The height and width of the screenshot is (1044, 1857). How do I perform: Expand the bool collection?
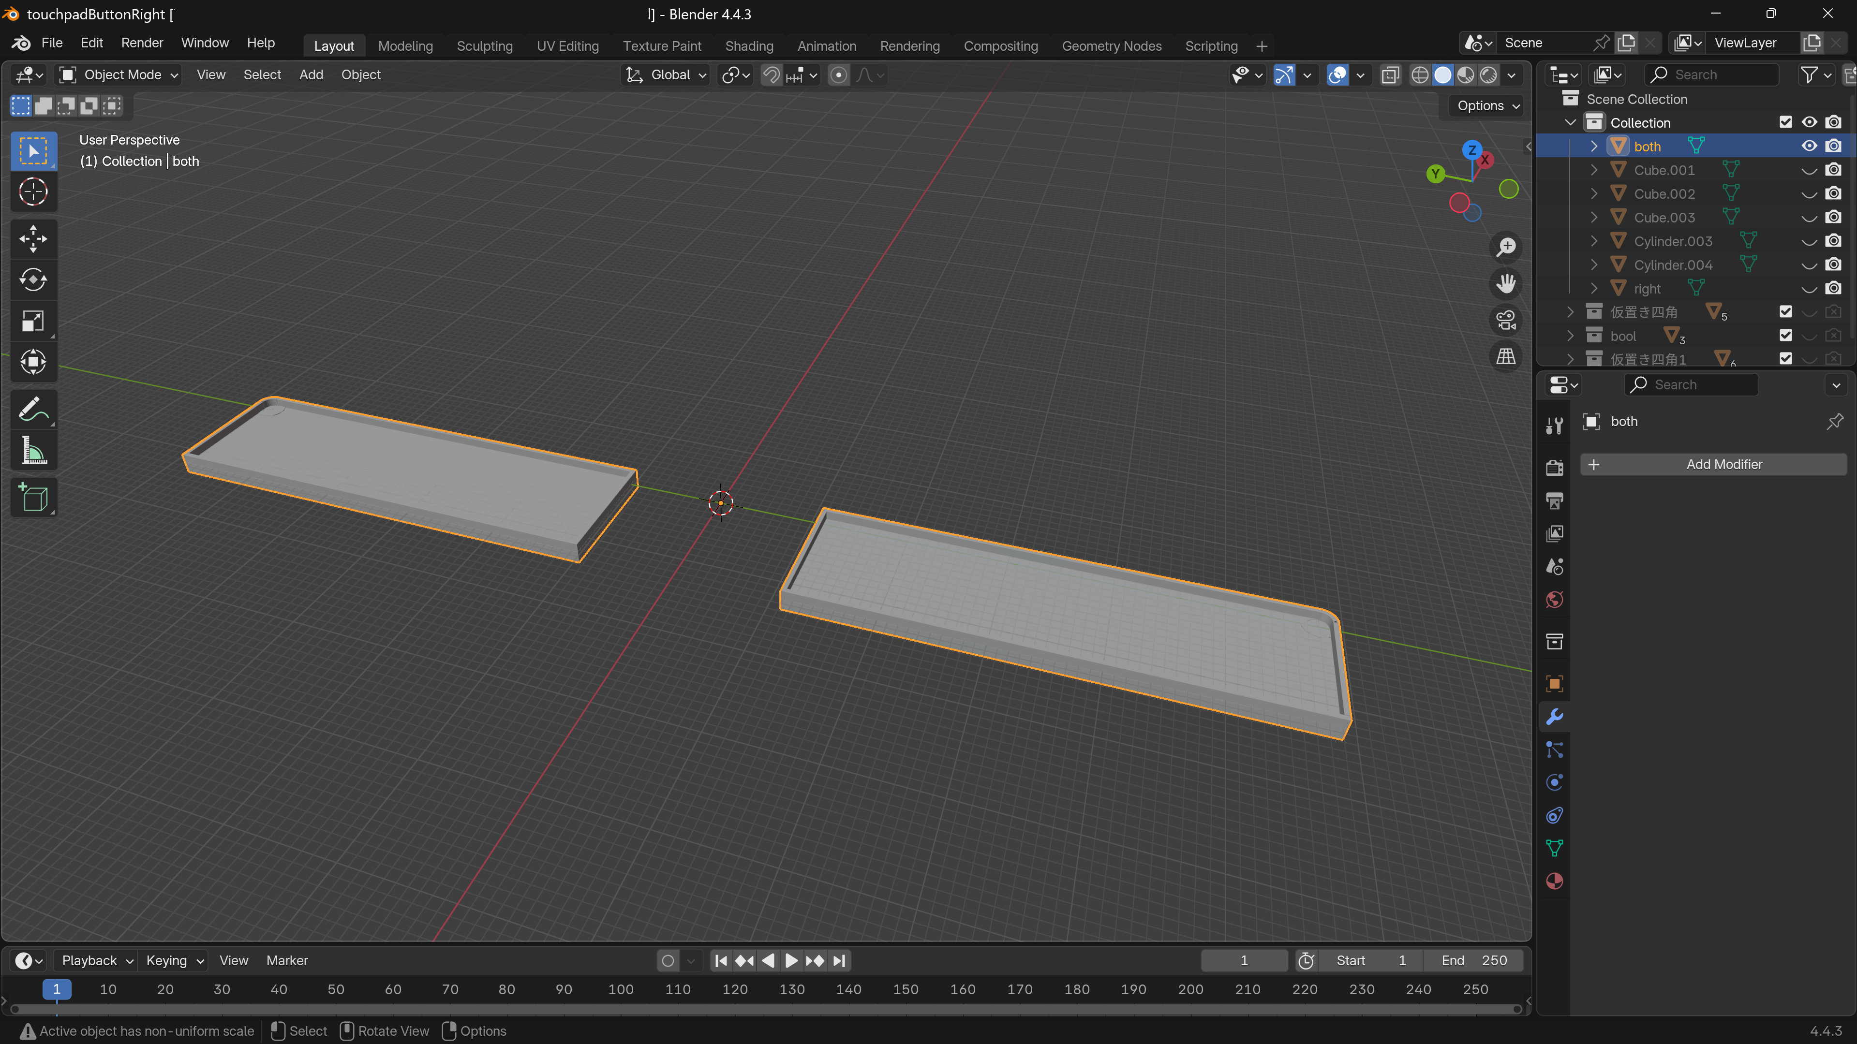(1570, 336)
